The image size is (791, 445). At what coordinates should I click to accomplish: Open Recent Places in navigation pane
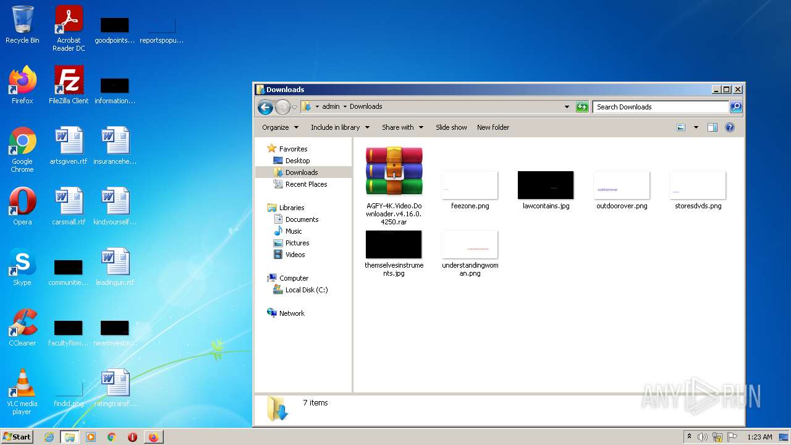click(306, 184)
